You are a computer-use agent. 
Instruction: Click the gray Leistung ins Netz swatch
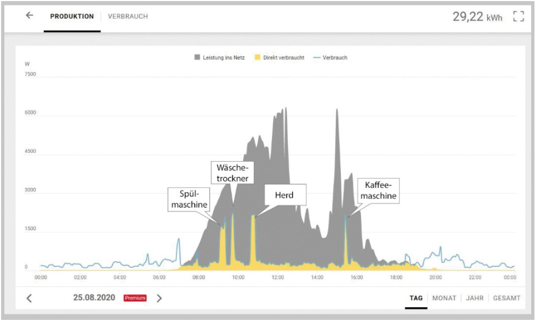(197, 58)
